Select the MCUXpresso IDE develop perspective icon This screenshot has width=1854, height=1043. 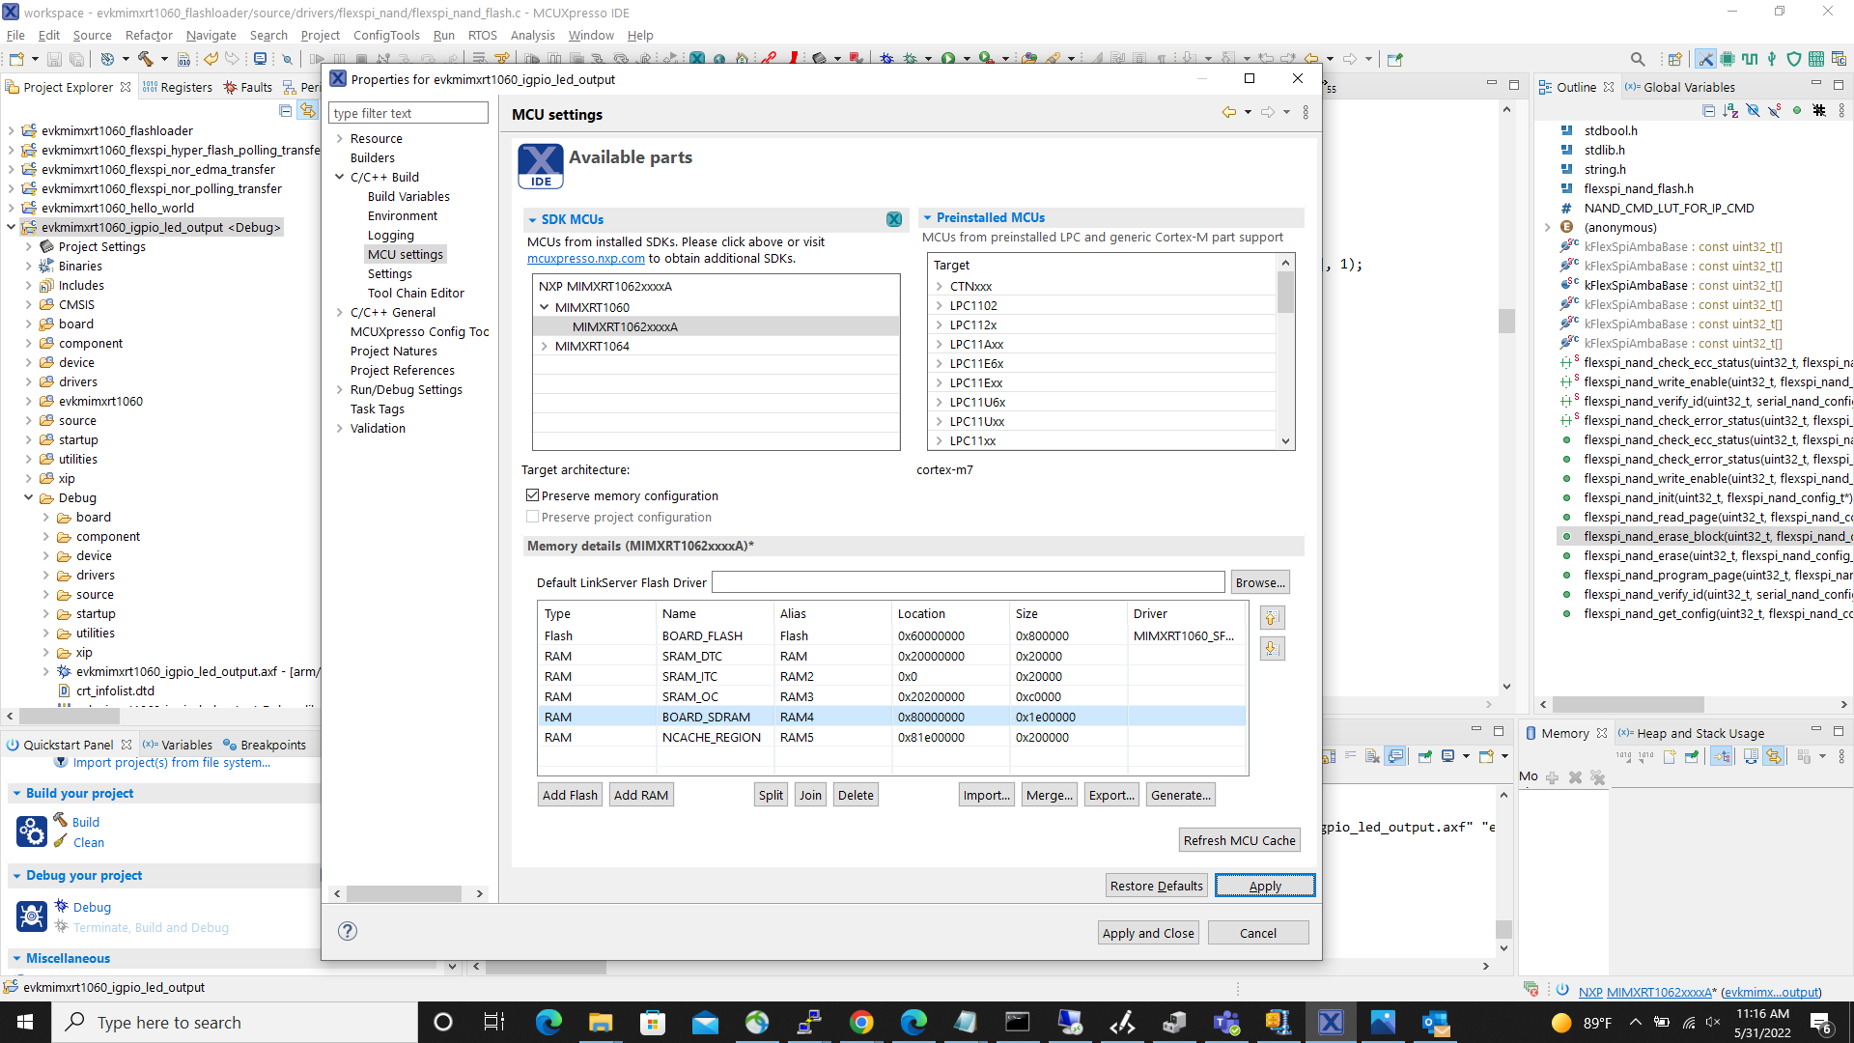coord(1705,59)
